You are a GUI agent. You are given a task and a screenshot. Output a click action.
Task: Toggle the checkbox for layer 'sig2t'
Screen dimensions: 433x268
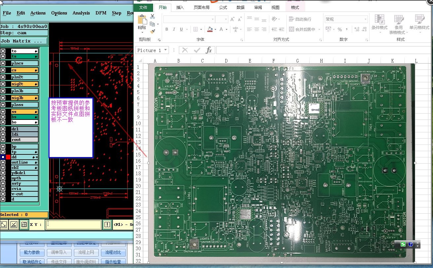pyautogui.click(x=3, y=84)
